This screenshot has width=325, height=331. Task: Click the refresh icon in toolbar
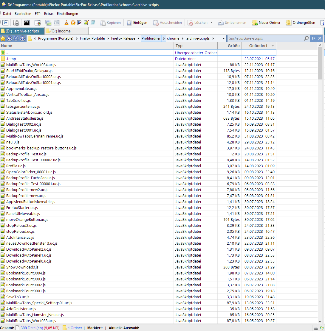coord(5,23)
